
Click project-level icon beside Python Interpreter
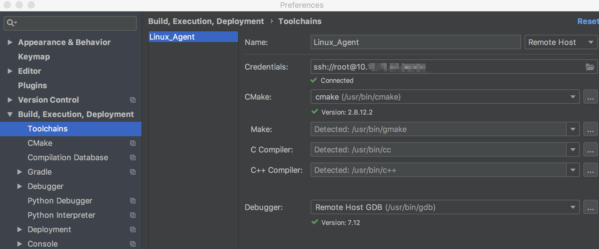click(x=133, y=215)
